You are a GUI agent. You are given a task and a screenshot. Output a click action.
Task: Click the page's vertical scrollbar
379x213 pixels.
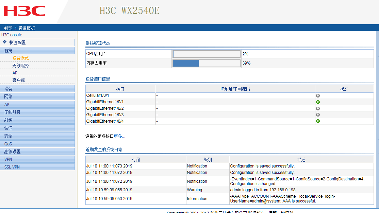point(377,119)
